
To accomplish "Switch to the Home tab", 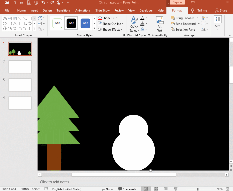I will [22, 11].
